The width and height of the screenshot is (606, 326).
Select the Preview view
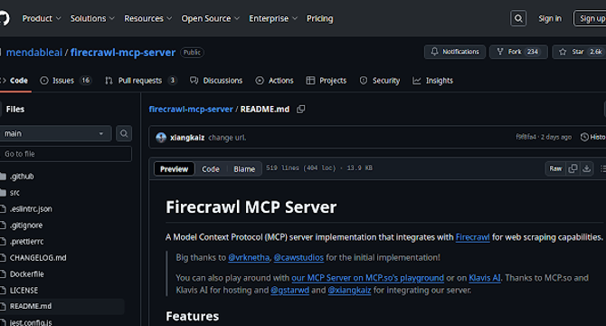coord(174,169)
